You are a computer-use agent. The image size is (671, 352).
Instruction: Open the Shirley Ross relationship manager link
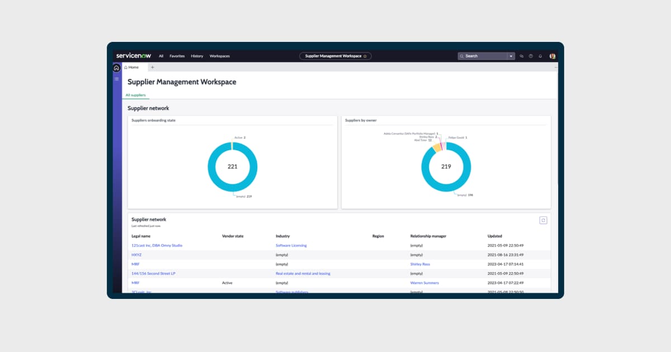[x=420, y=264]
